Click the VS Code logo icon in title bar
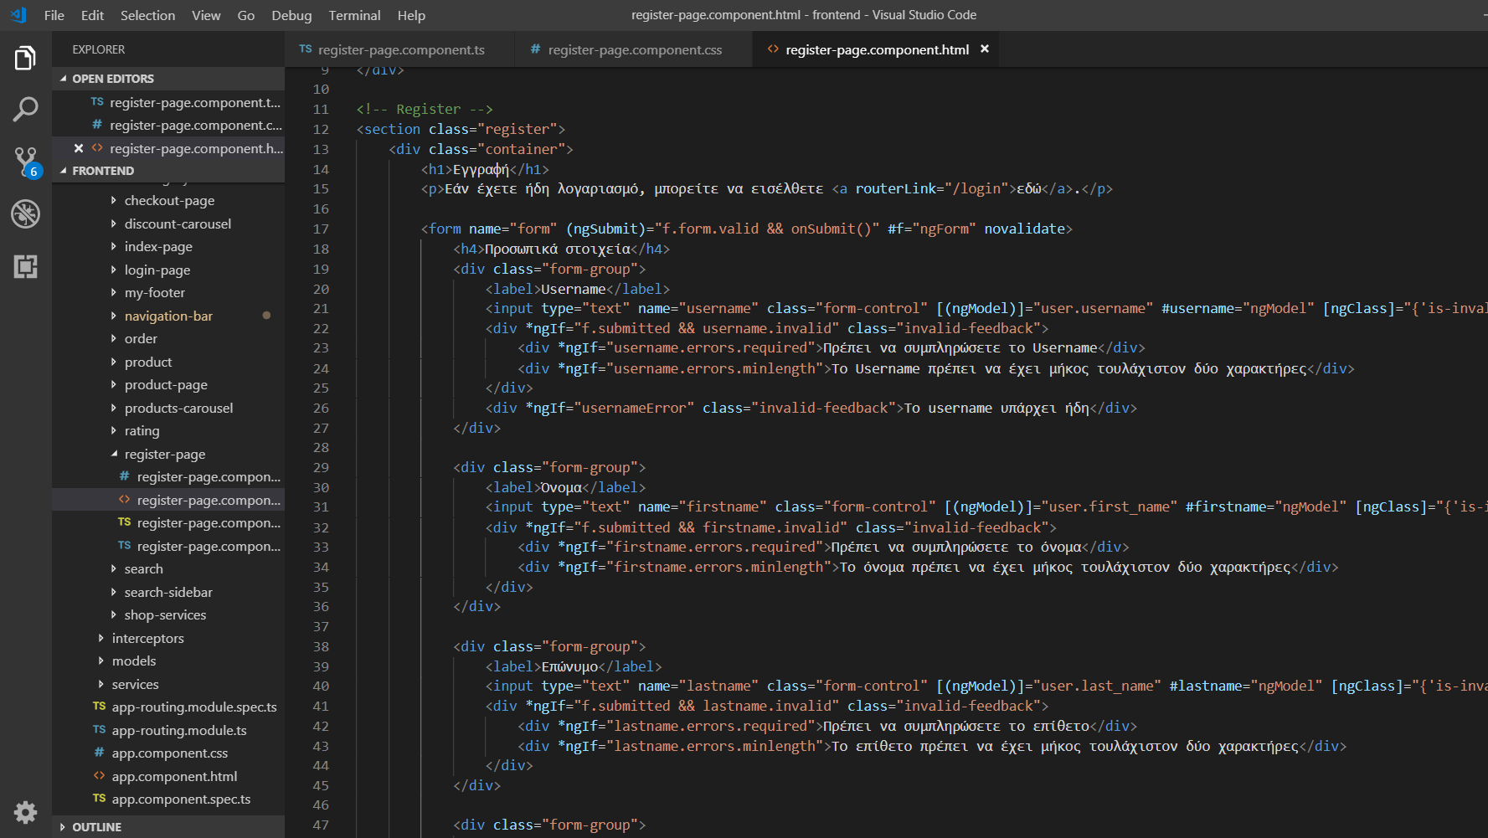Image resolution: width=1488 pixels, height=838 pixels. pyautogui.click(x=18, y=15)
